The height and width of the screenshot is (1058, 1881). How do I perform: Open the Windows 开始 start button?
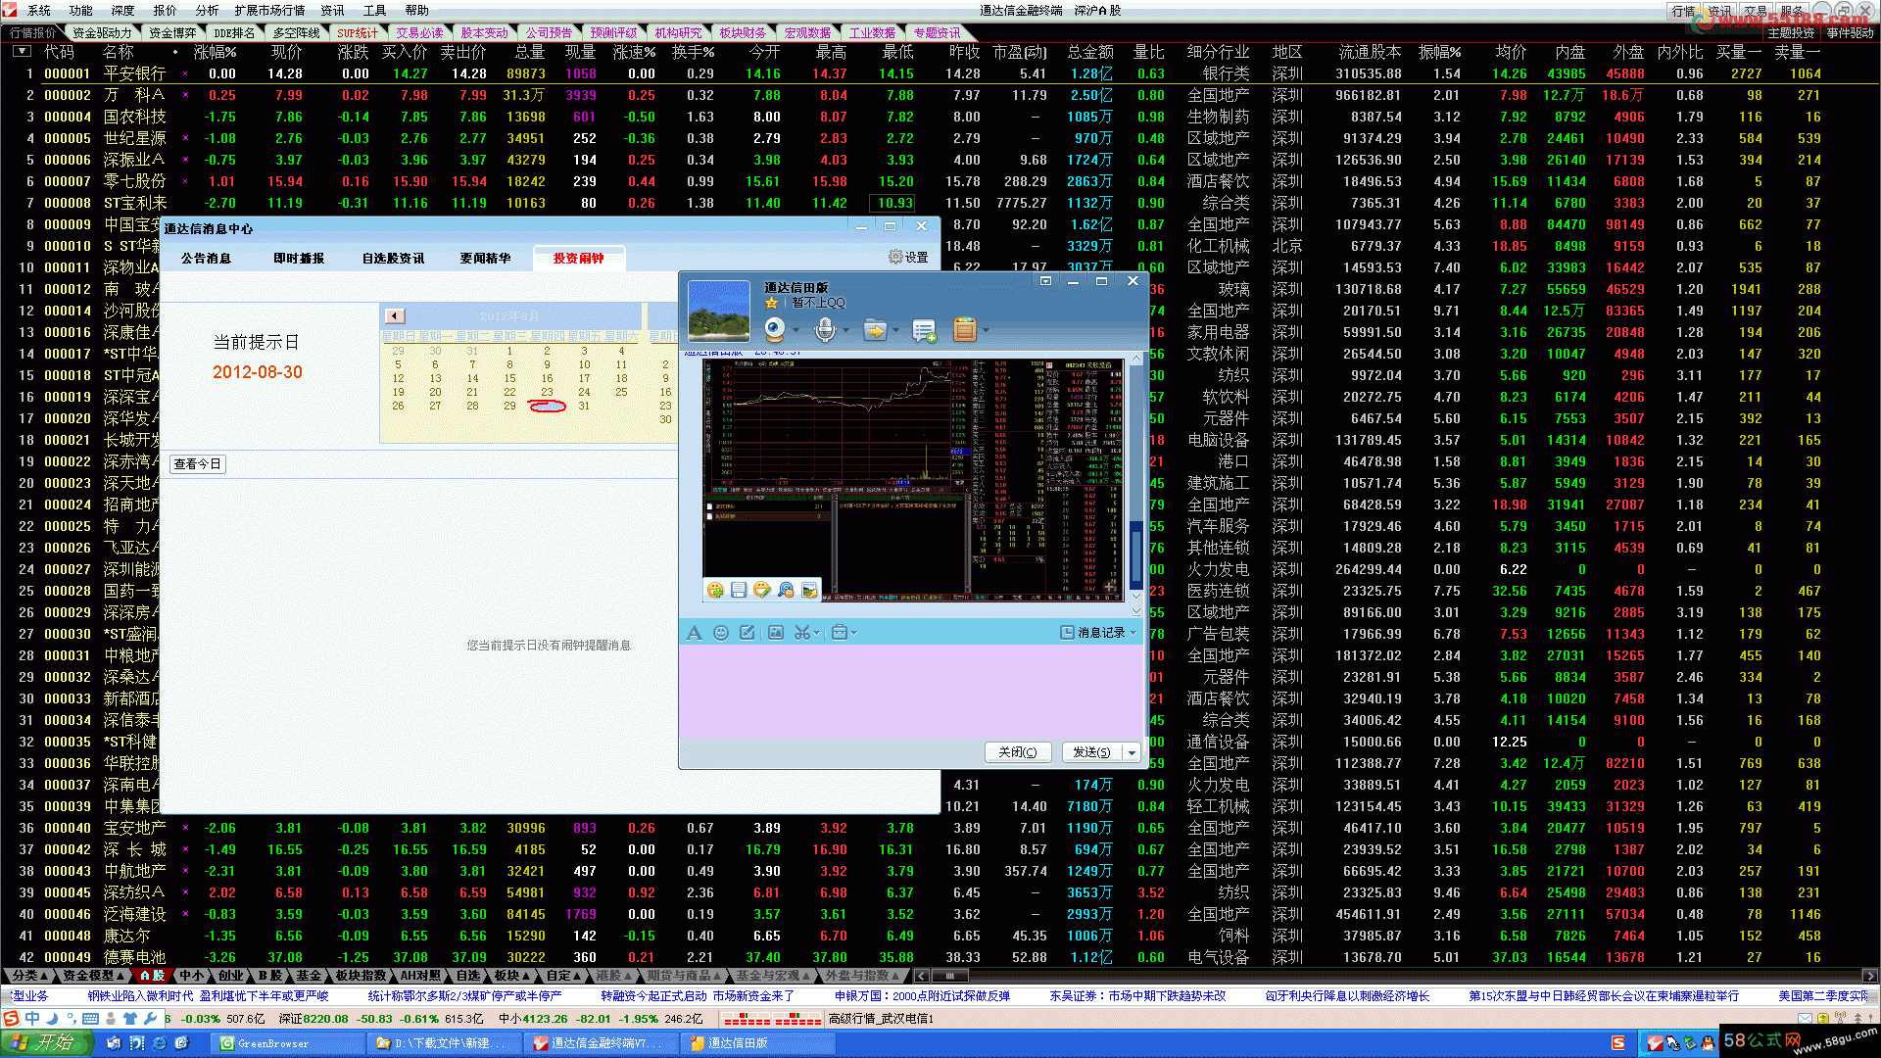[x=46, y=1043]
